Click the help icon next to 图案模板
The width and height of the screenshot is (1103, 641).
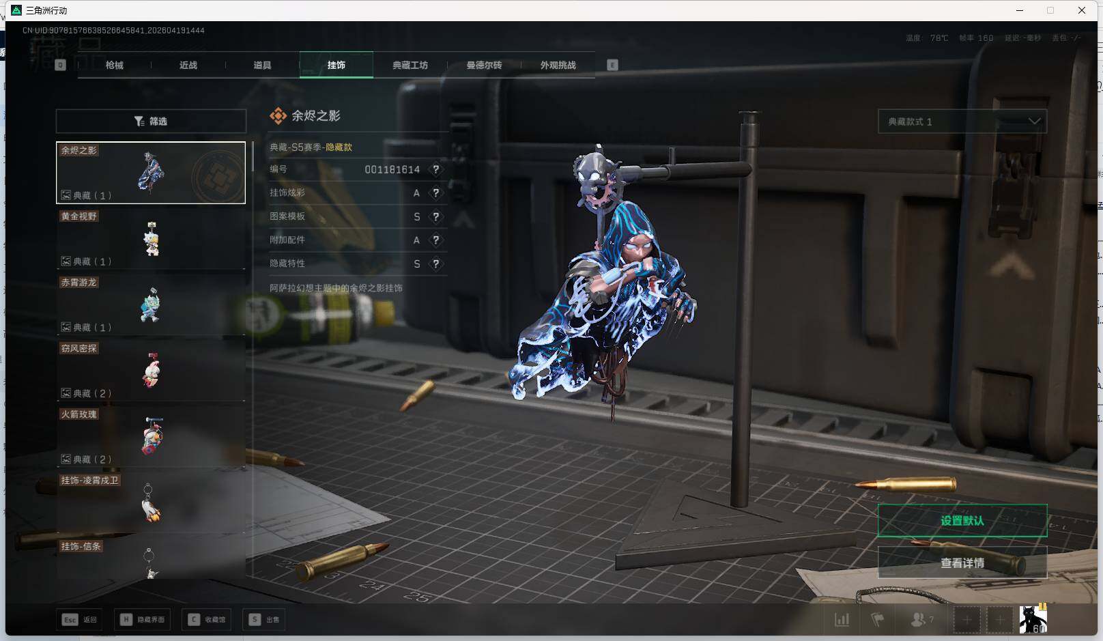(x=435, y=217)
